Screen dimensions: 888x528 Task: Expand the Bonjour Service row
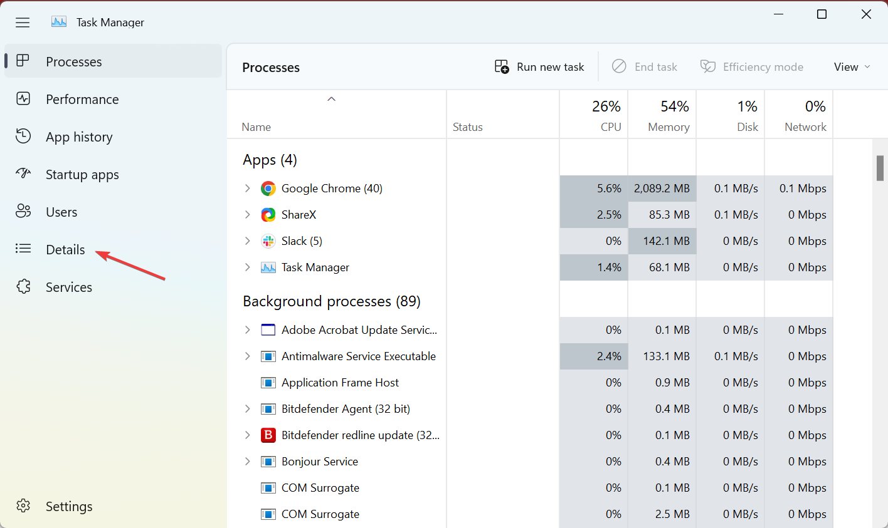click(247, 462)
